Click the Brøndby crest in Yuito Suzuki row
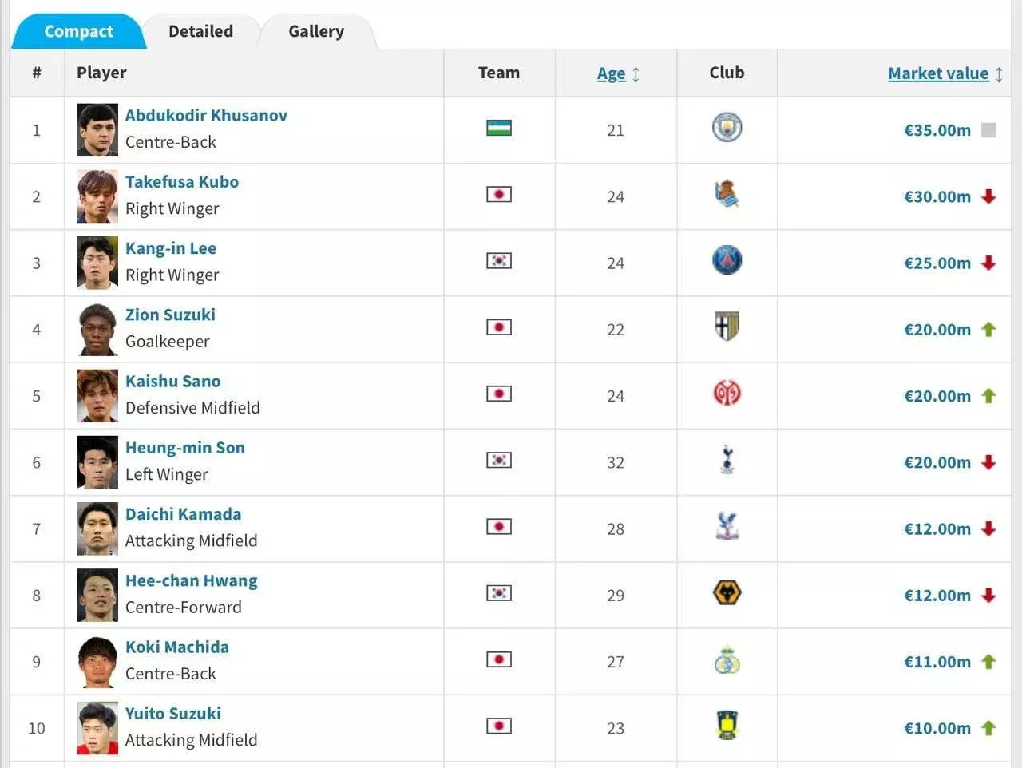Viewport: 1022px width, 768px height. pos(727,726)
